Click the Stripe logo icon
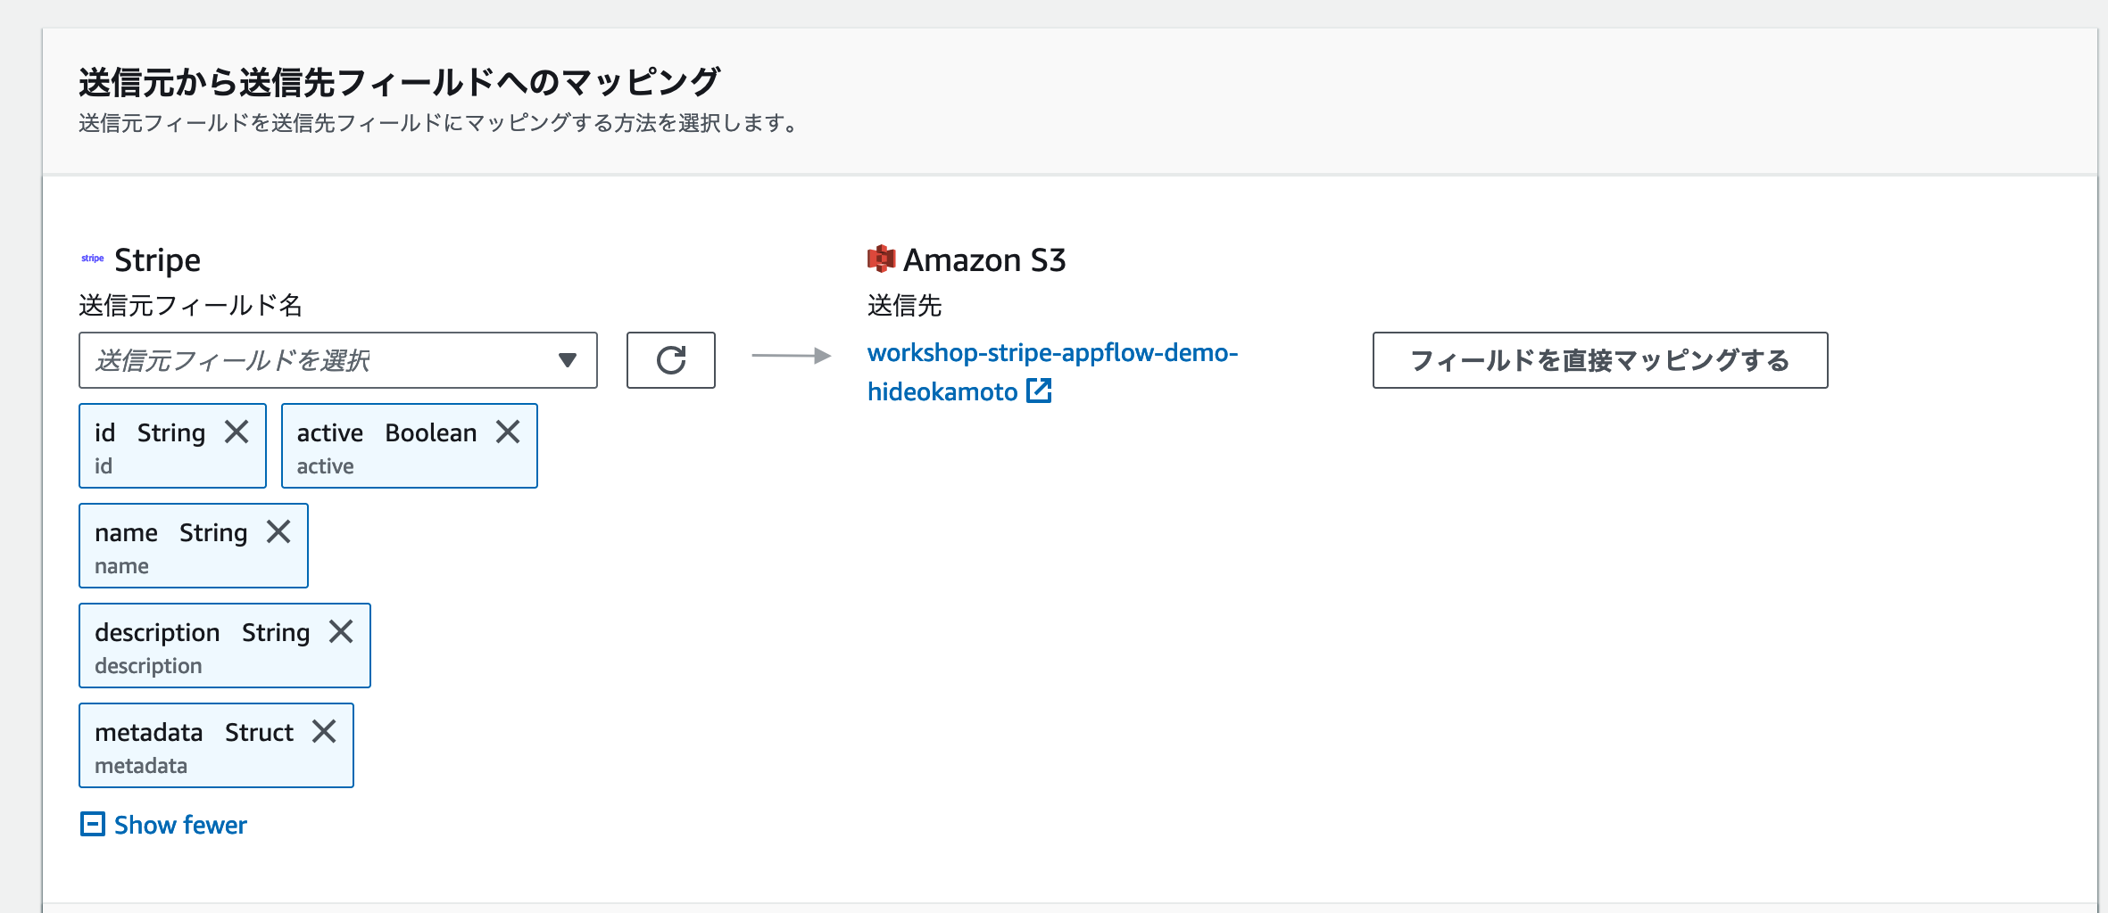 pos(92,259)
